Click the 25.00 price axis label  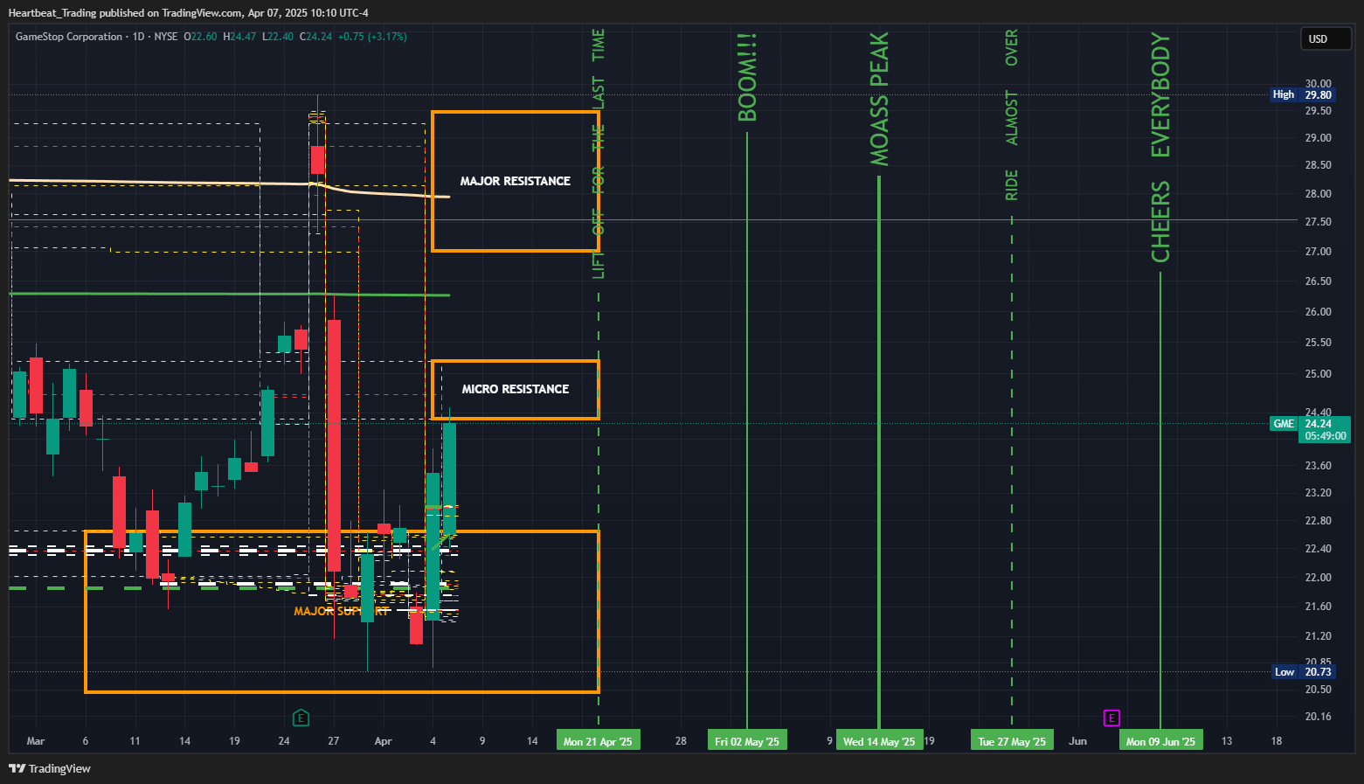coord(1318,374)
